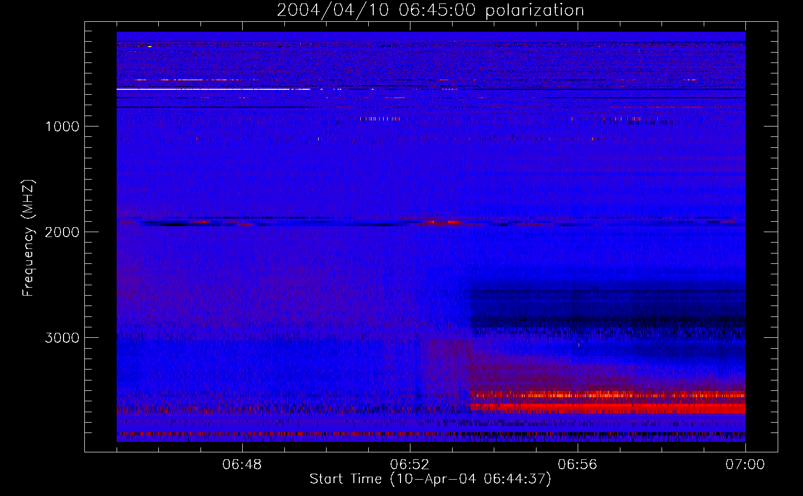Click the 06:52 time tick label
The height and width of the screenshot is (496, 803).
(410, 465)
